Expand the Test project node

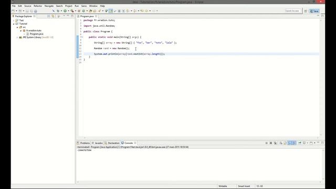coord(14,20)
